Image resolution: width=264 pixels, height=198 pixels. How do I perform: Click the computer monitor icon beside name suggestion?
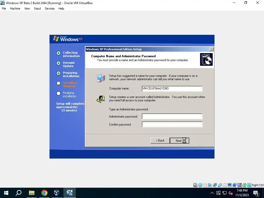click(101, 78)
